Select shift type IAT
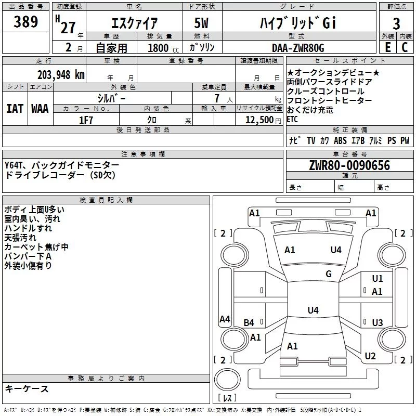The image size is (416, 416). click(x=15, y=109)
